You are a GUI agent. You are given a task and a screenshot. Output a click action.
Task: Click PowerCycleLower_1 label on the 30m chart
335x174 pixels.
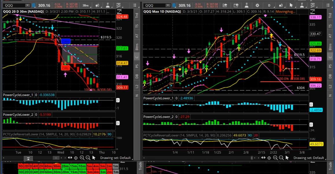pyautogui.click(x=18, y=95)
